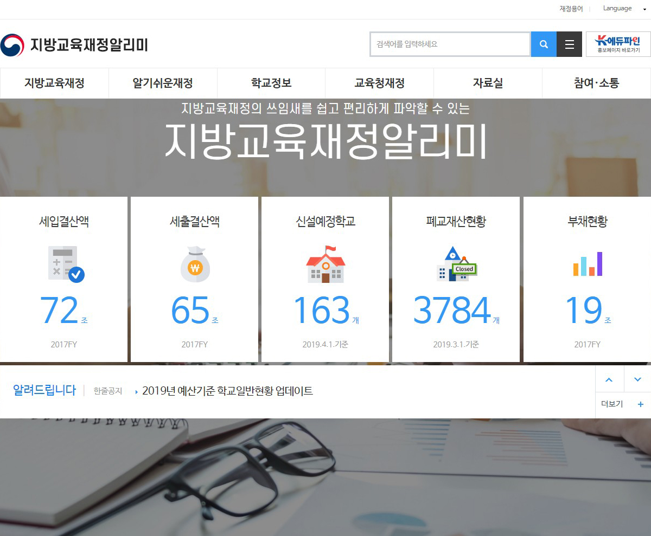
Task: Open the 지방교육재정 menu
Action: click(x=54, y=83)
